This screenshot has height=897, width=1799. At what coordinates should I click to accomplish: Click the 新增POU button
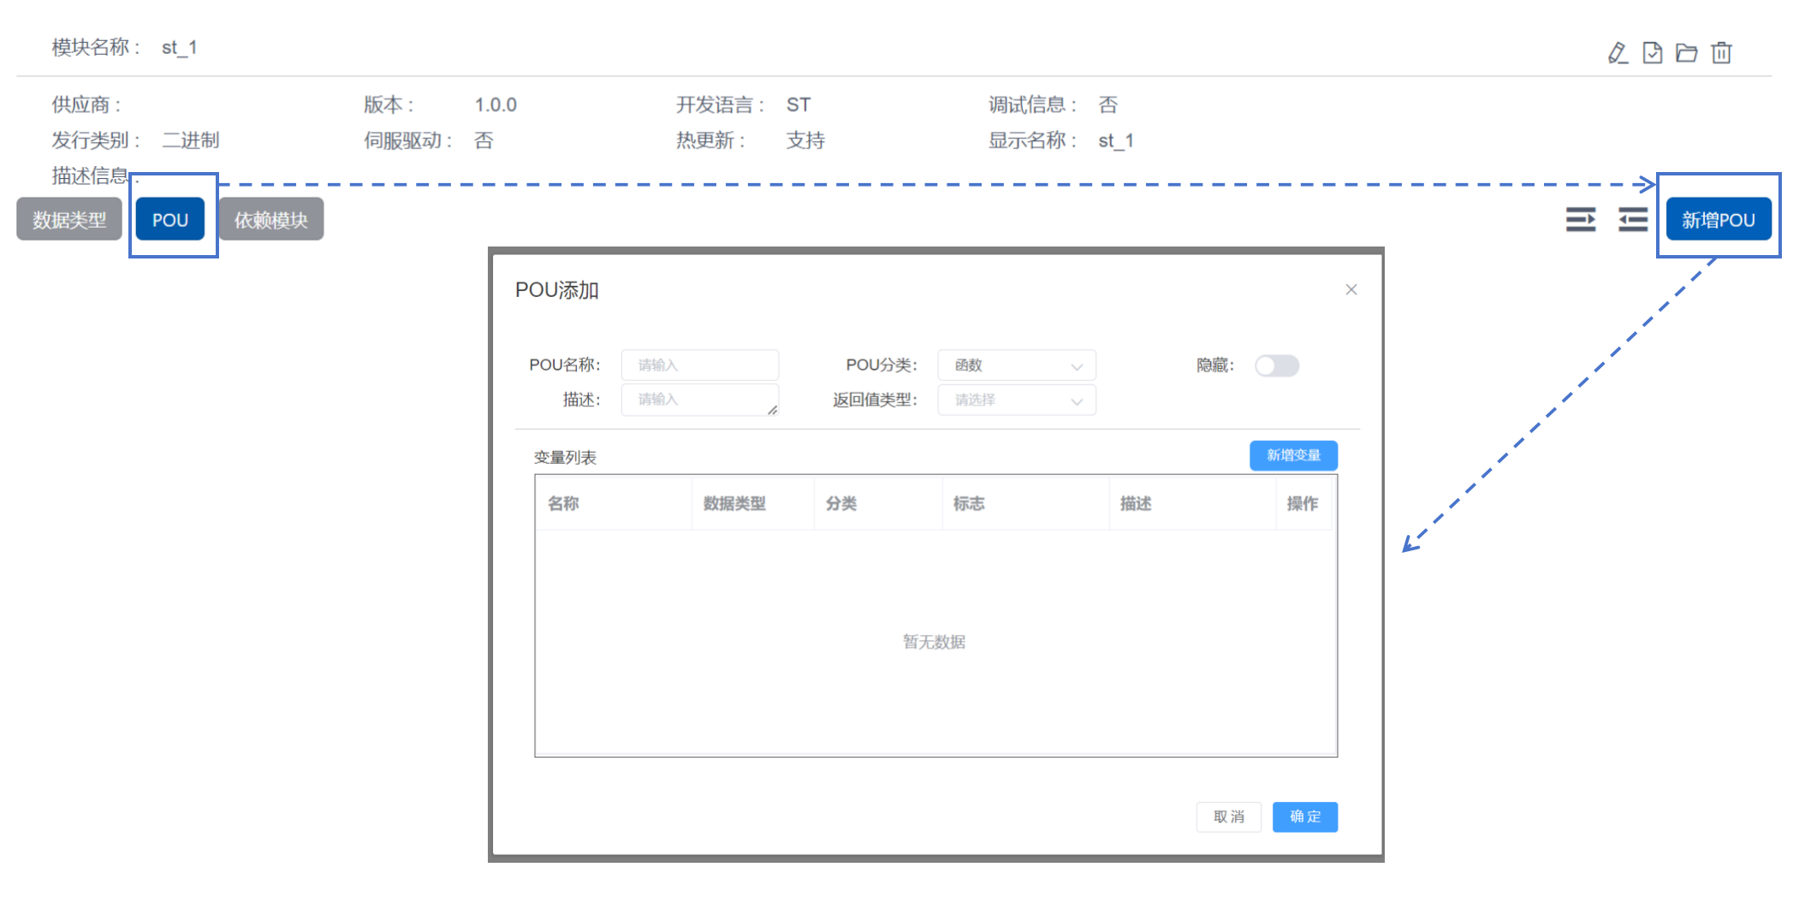pyautogui.click(x=1719, y=219)
